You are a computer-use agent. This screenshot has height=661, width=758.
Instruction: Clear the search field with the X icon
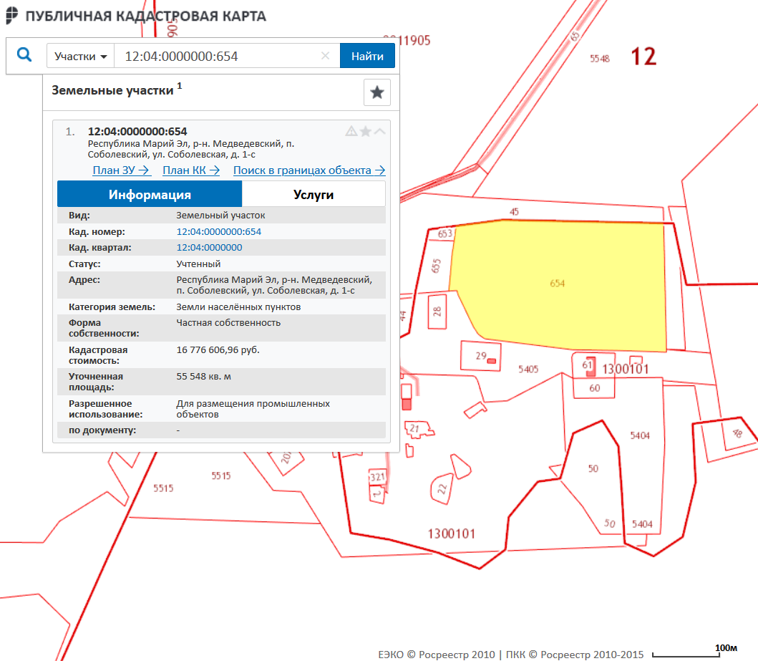tap(326, 56)
